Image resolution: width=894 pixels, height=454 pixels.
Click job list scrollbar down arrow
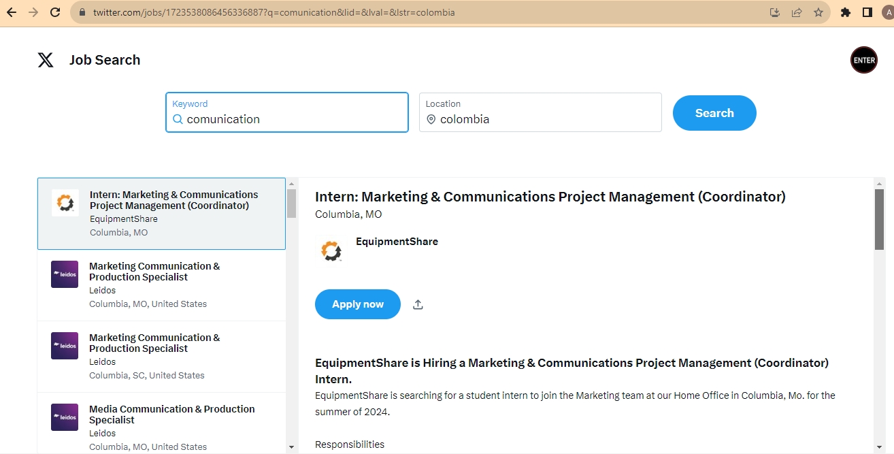tap(292, 447)
